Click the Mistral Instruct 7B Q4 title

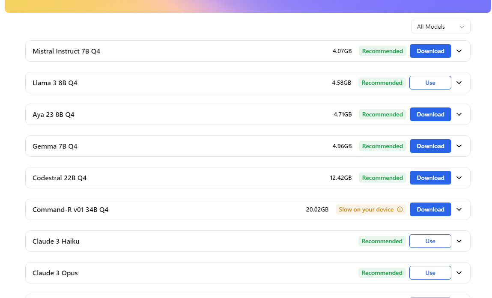pos(66,51)
